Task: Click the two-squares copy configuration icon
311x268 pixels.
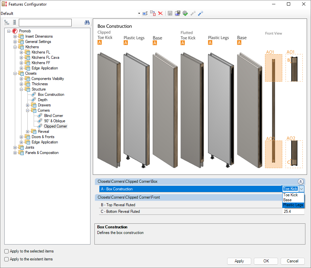Action: pyautogui.click(x=153, y=14)
